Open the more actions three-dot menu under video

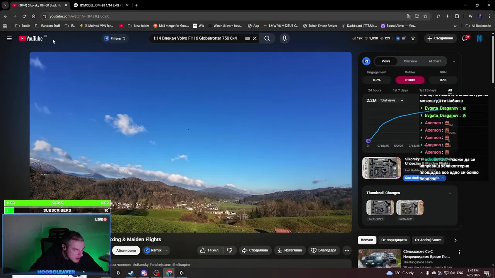[x=347, y=250]
